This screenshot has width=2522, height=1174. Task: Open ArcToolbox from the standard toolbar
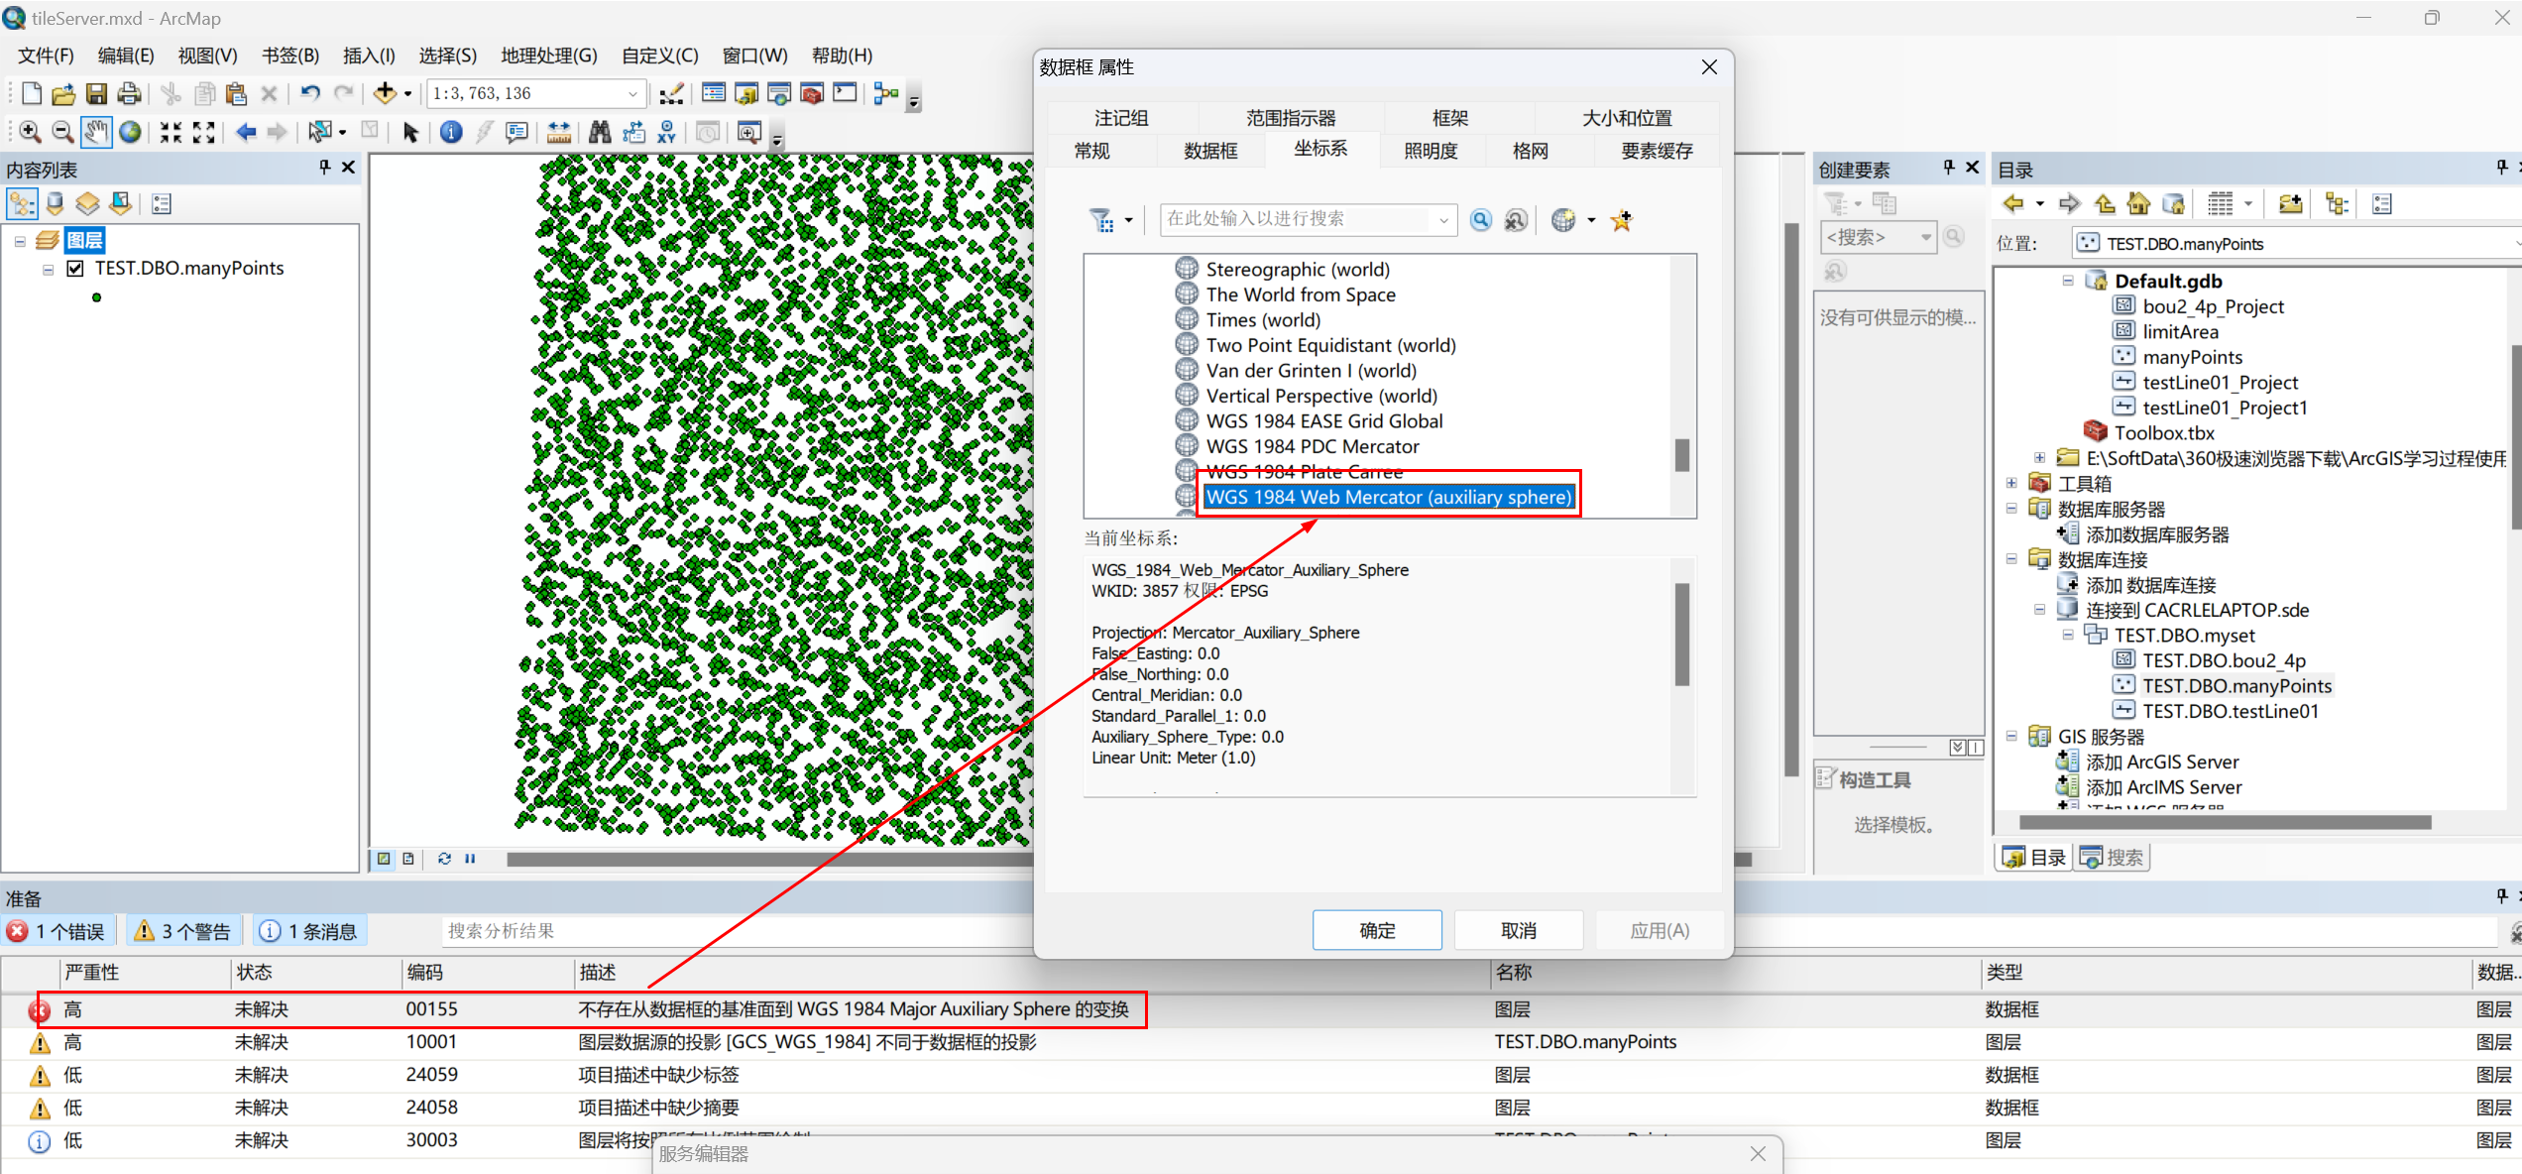(812, 92)
